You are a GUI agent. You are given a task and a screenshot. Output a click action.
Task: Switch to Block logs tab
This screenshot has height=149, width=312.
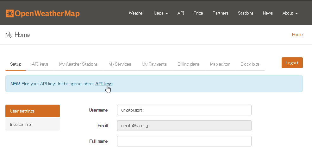coord(250,64)
